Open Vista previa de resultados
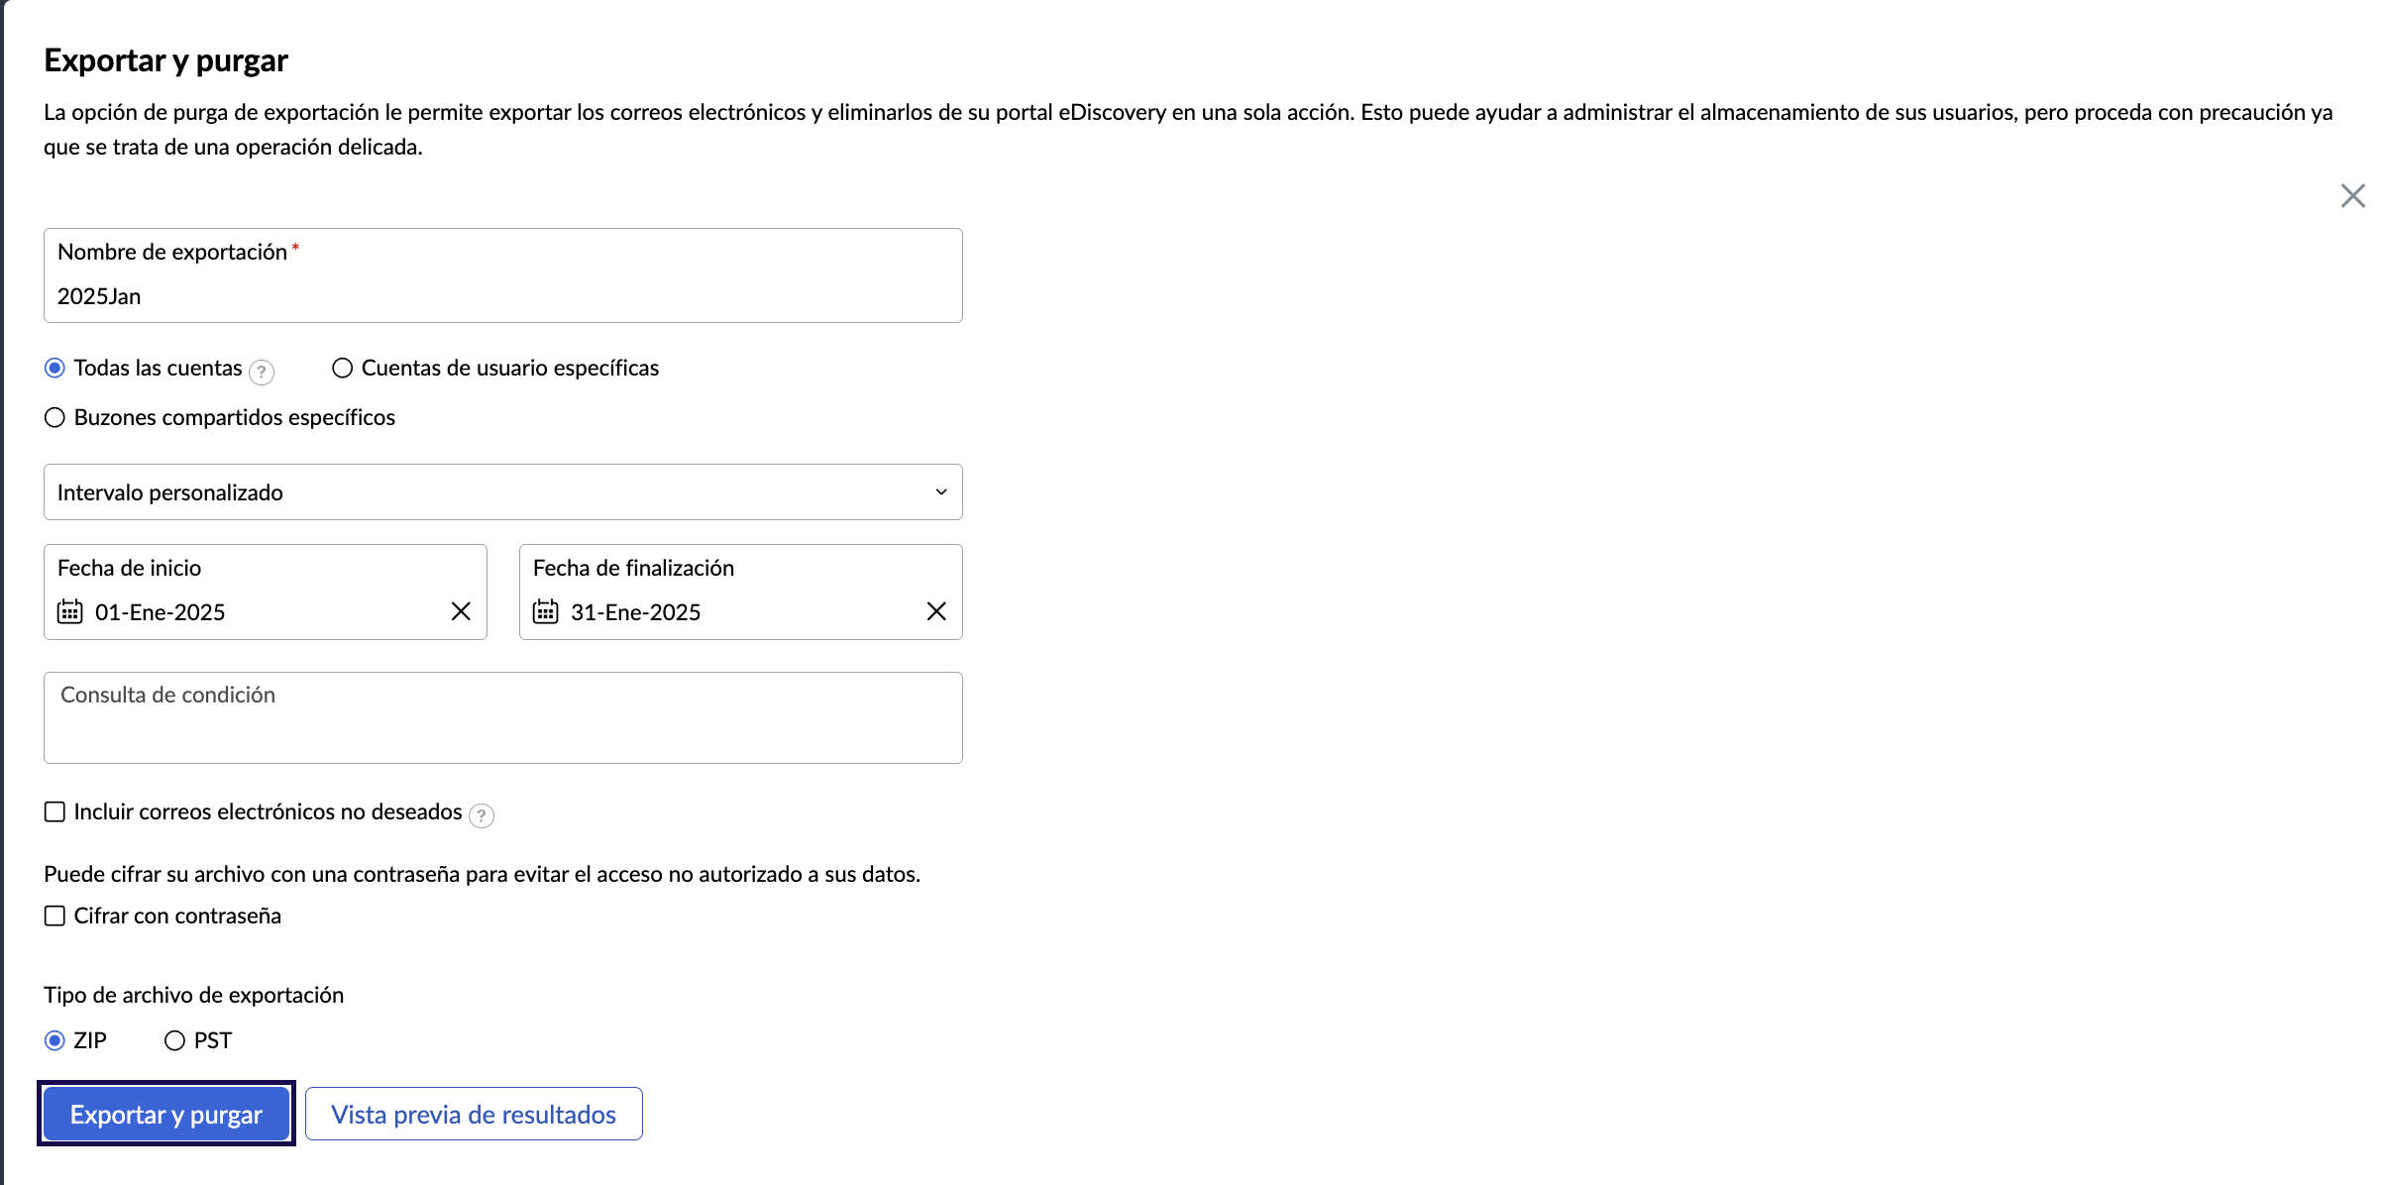 click(474, 1114)
